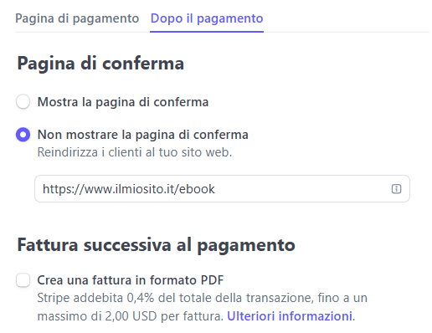Switch to the Pagina di pagamento tab
Screen dimensions: 432x333
[x=77, y=18]
